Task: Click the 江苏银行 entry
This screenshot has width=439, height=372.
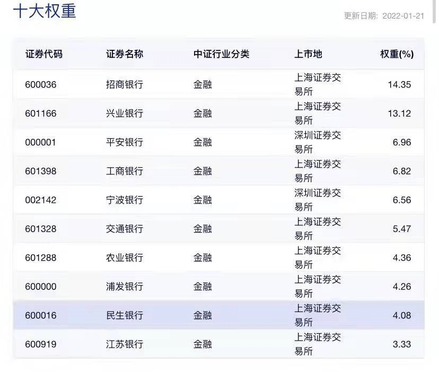Action: [125, 344]
